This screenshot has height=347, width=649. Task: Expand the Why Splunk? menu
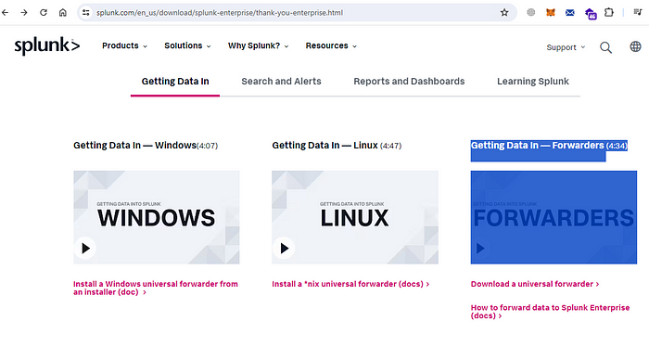coord(259,45)
